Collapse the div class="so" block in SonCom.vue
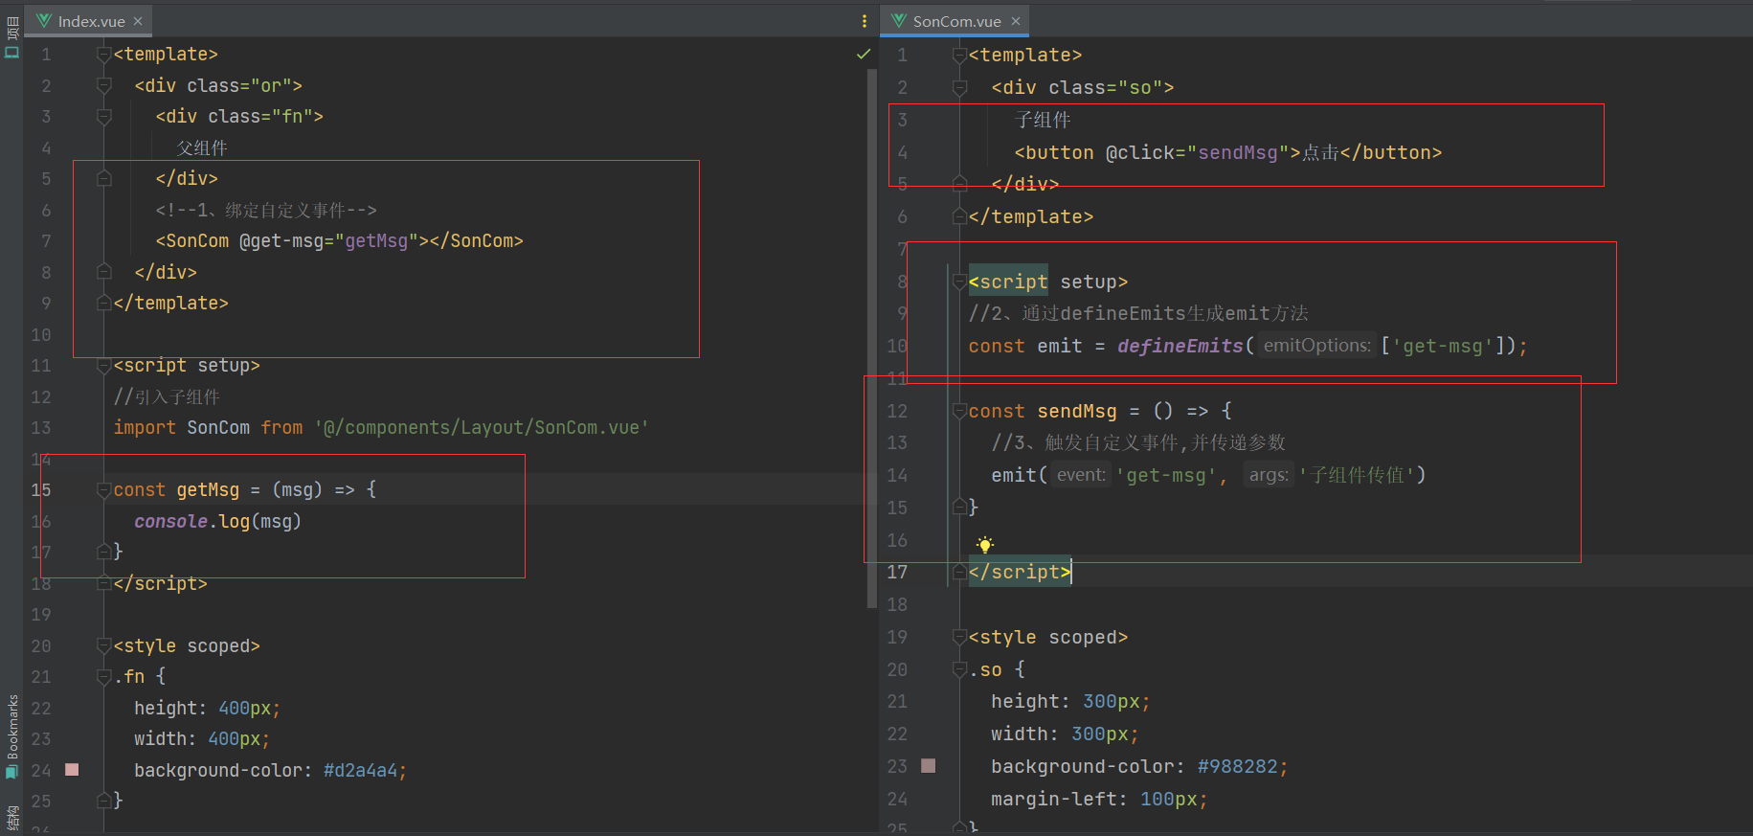Image resolution: width=1753 pixels, height=836 pixels. 959,87
